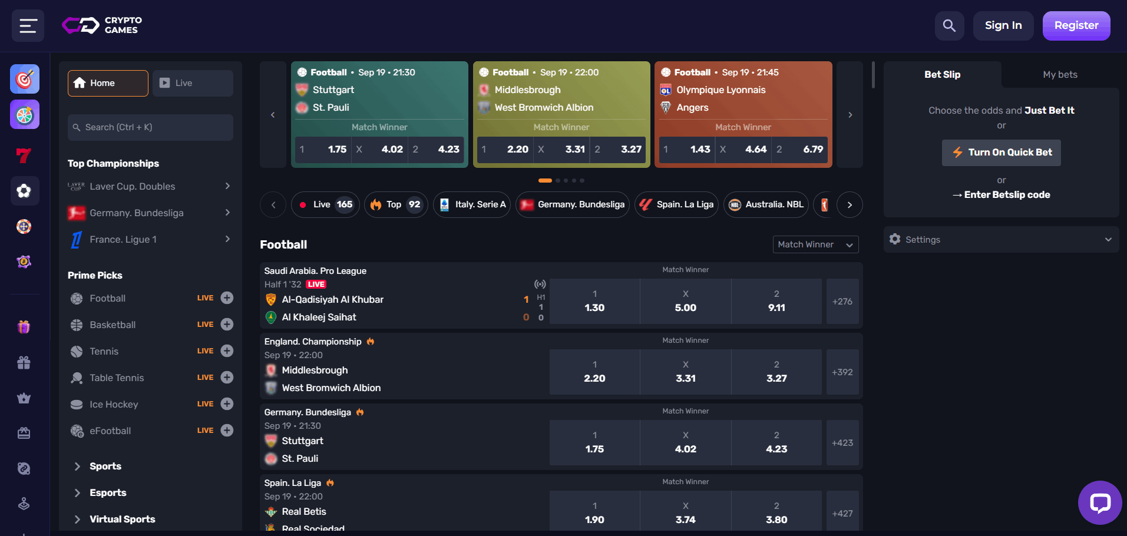Bet on Middlesbrough win at 2.20 in list
Screen dimensions: 1127x536
(x=594, y=372)
